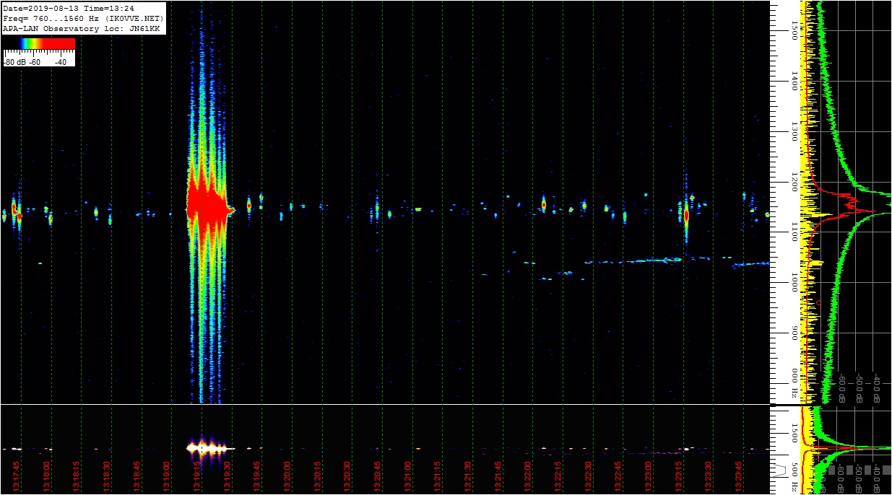Click the 1400 frequency scale label

tap(794, 80)
